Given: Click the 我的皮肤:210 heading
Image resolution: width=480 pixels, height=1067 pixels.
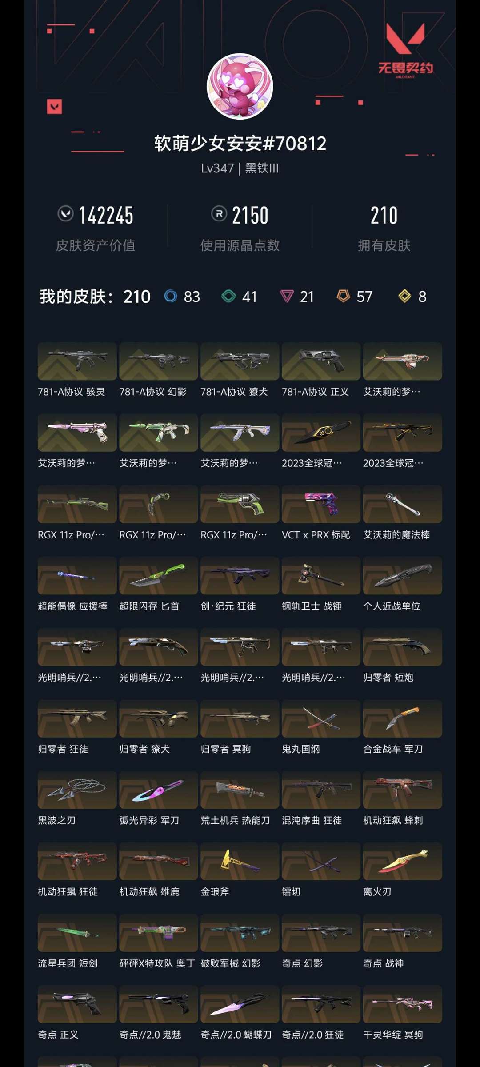Looking at the screenshot, I should [x=95, y=297].
